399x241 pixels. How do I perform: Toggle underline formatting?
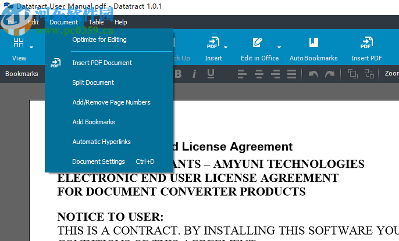211,74
